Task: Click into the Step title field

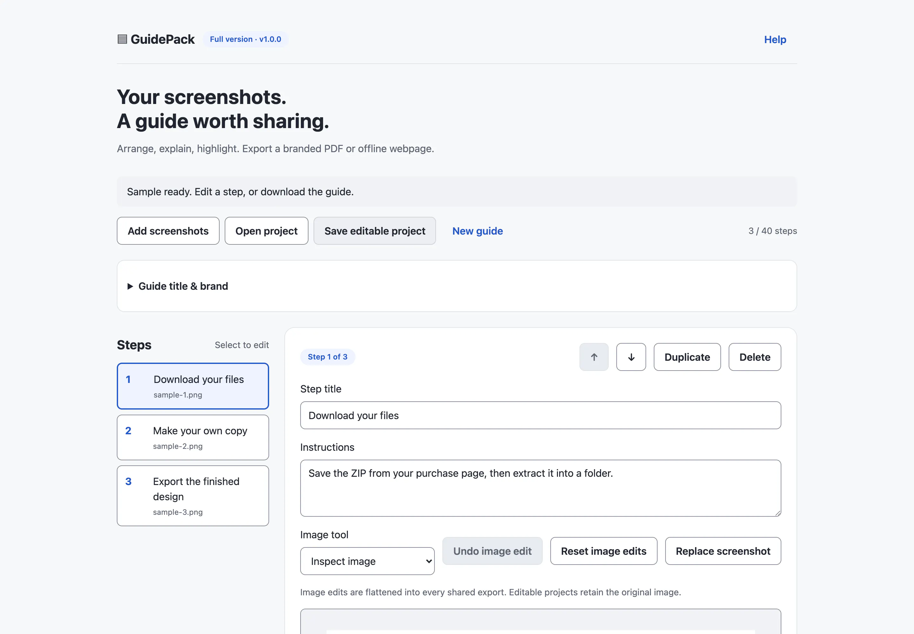Action: (540, 415)
